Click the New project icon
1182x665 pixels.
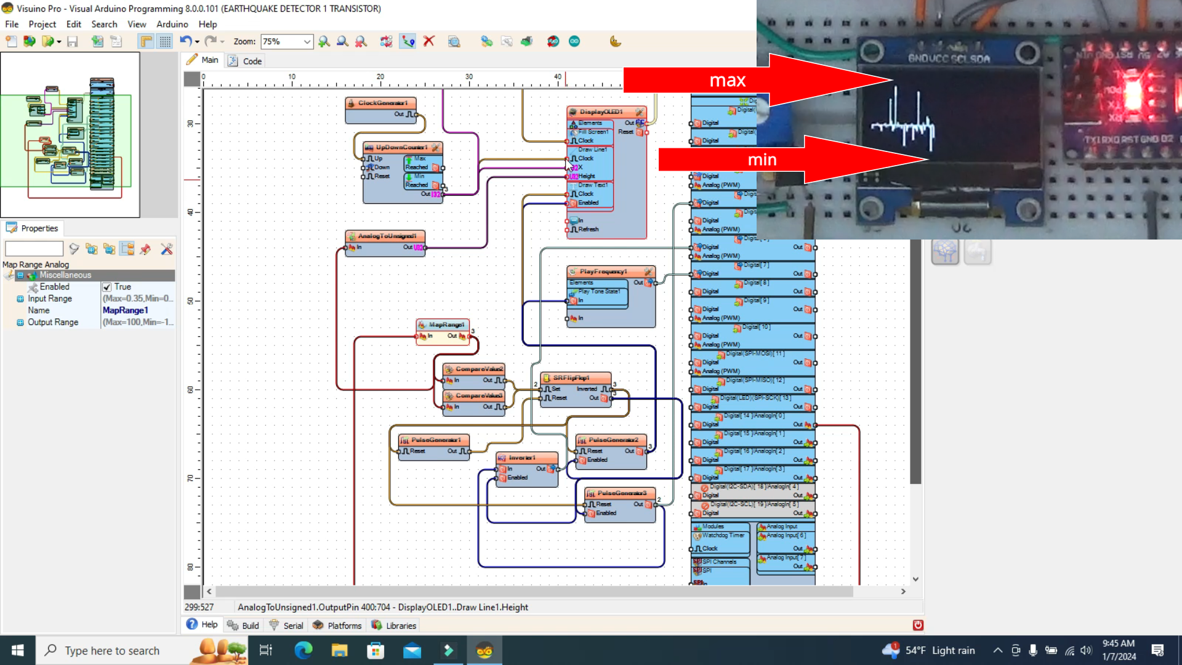point(11,41)
